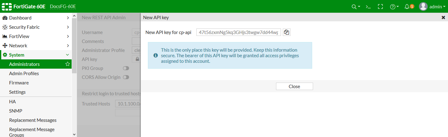Toggle the PKI Group switch
The width and height of the screenshot is (448, 137).
coord(126,68)
